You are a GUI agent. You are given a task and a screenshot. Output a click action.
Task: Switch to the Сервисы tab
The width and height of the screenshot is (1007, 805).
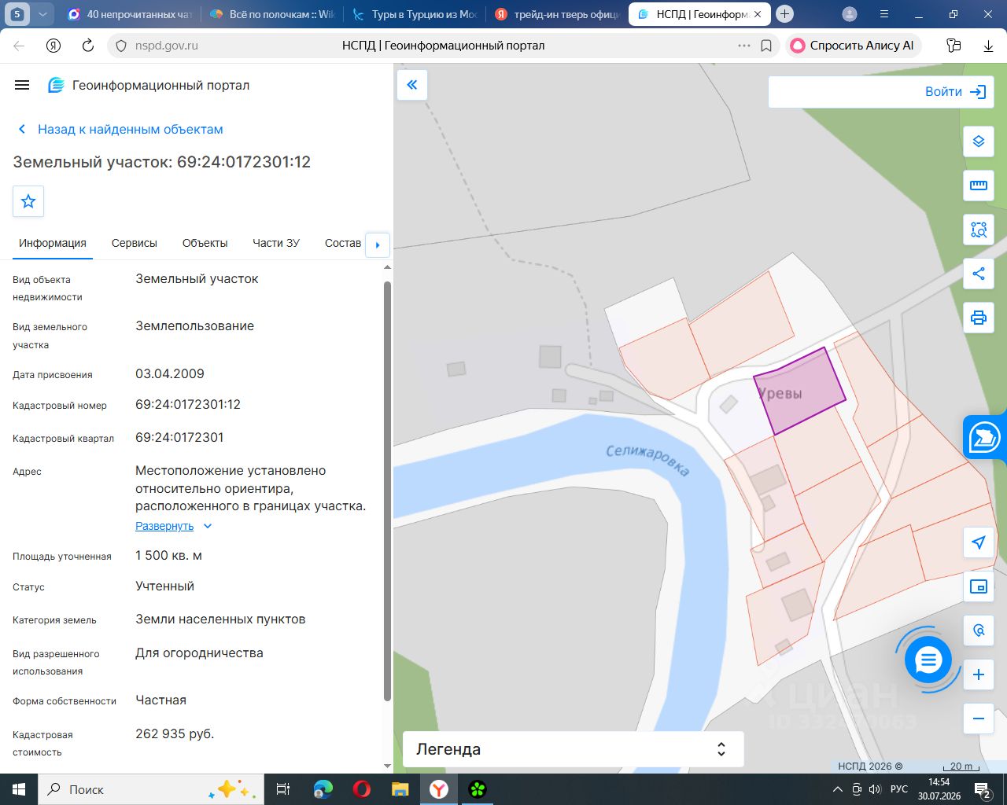[x=135, y=243]
